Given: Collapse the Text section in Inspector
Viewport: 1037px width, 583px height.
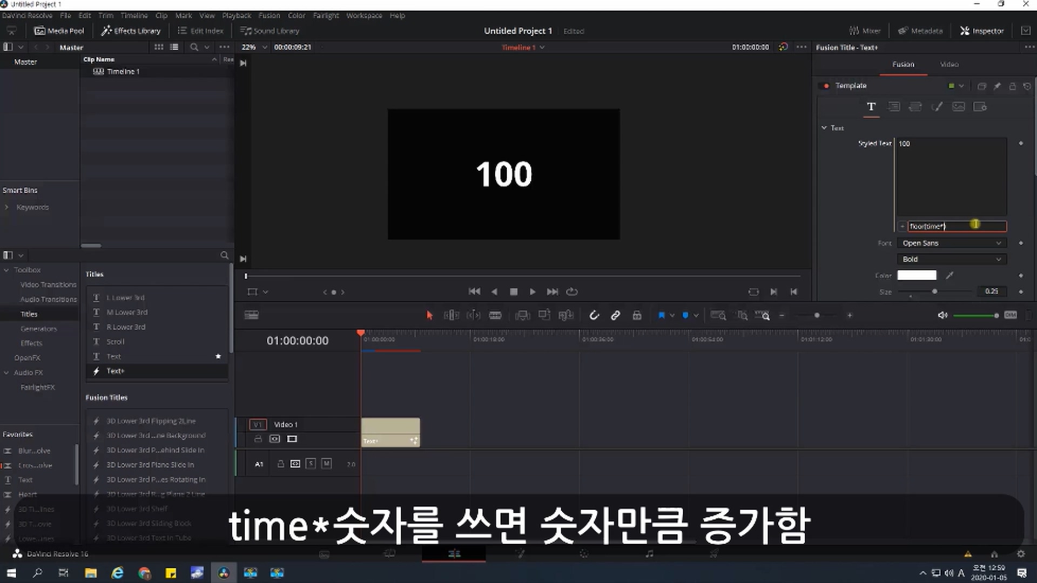Looking at the screenshot, I should tap(824, 128).
